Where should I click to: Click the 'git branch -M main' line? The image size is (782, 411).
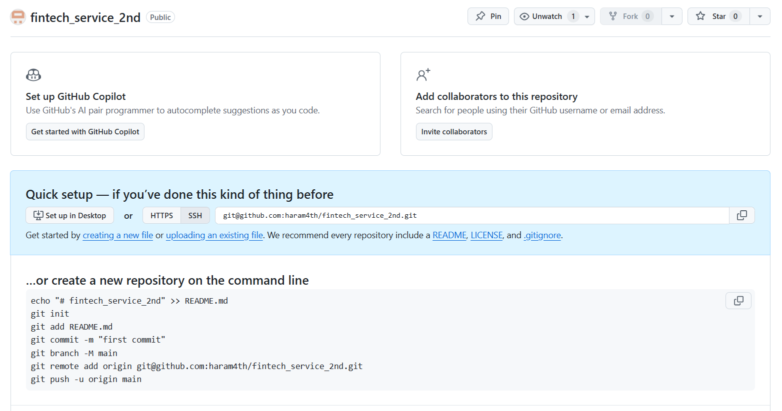point(74,353)
